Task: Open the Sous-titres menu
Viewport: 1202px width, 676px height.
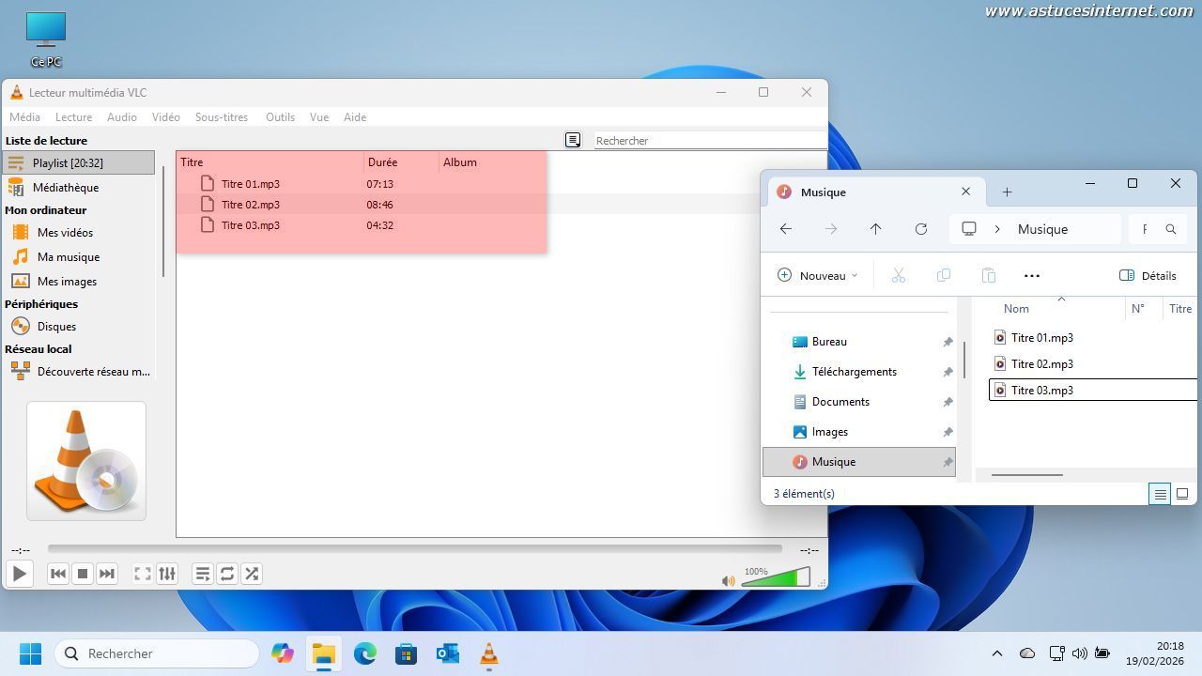Action: click(x=222, y=117)
